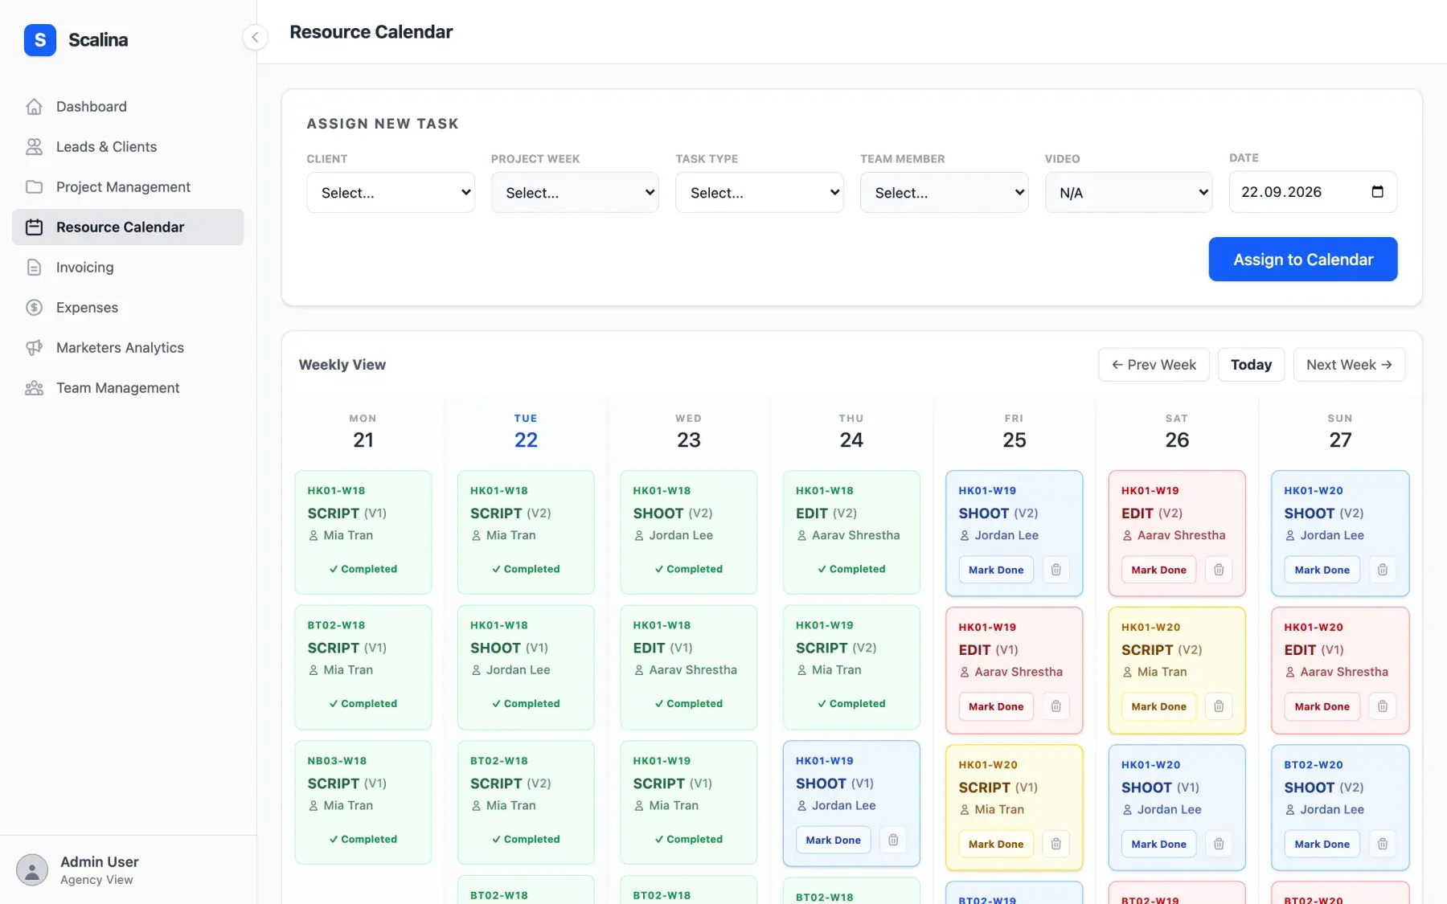Collapse the sidebar with the chevron button
Viewport: 1447px width, 904px height.
point(255,37)
